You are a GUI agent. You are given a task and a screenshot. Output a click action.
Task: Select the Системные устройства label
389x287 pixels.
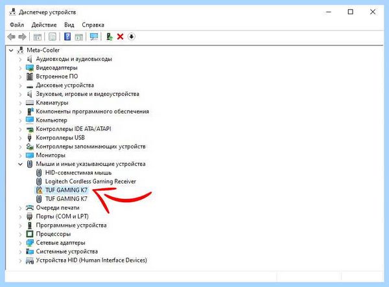pyautogui.click(x=67, y=251)
